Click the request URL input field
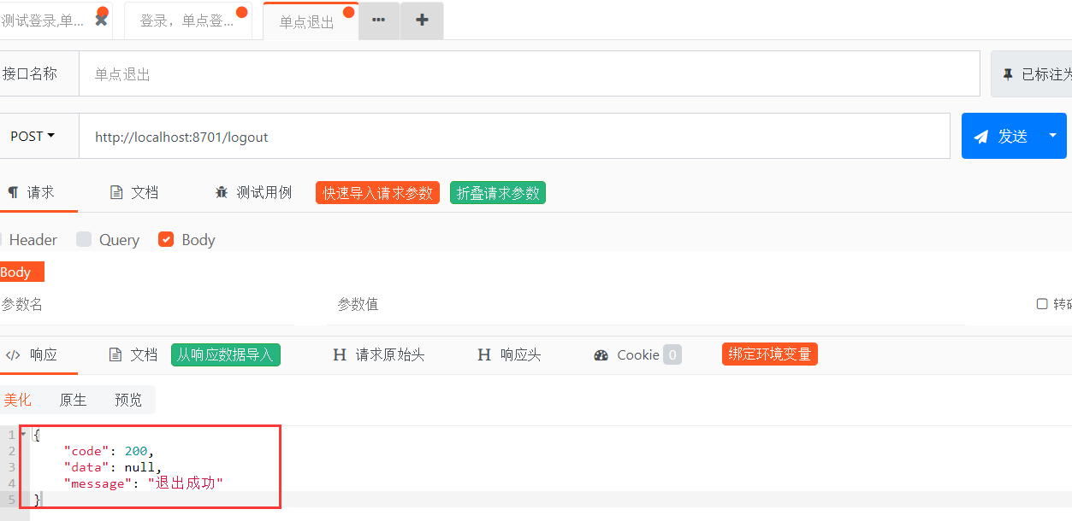The image size is (1072, 521). [513, 135]
